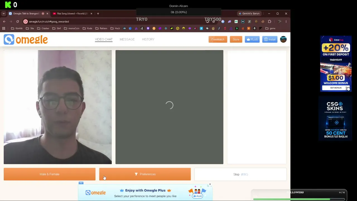Click the FreeMatch button
Image resolution: width=357 pixels, height=201 pixels.
click(x=218, y=39)
